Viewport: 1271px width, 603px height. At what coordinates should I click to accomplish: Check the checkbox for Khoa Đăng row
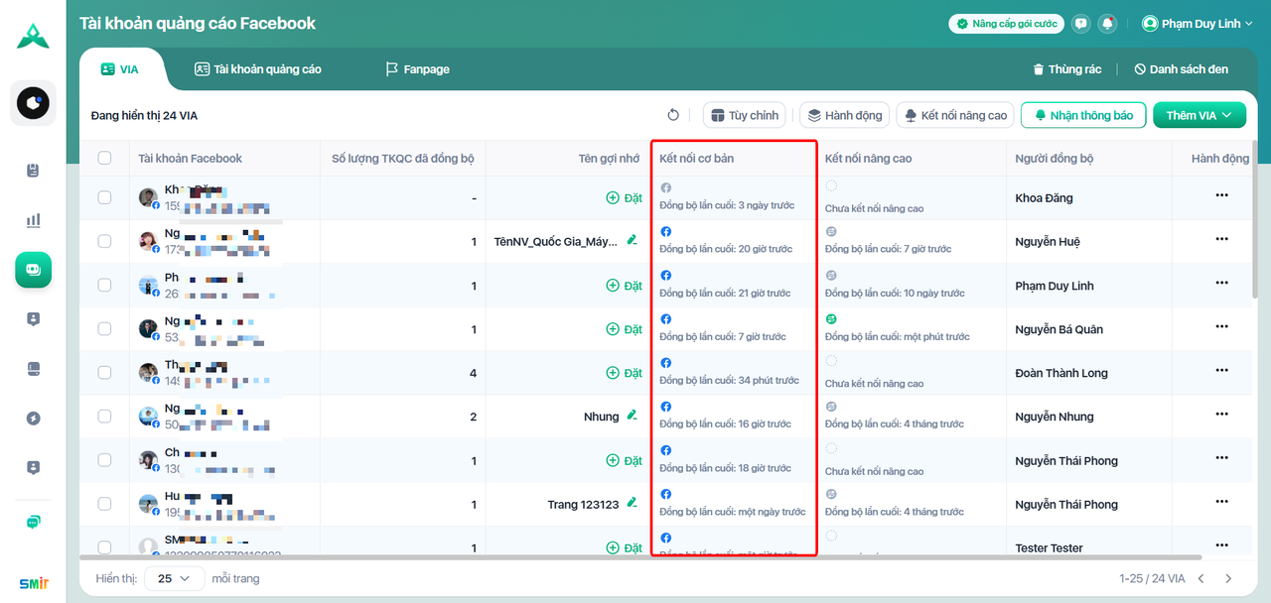104,197
